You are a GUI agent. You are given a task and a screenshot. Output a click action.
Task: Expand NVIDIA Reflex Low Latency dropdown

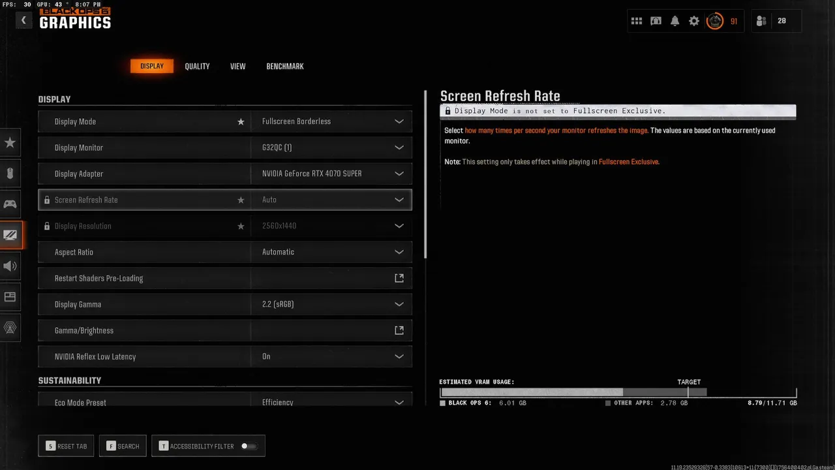(399, 356)
